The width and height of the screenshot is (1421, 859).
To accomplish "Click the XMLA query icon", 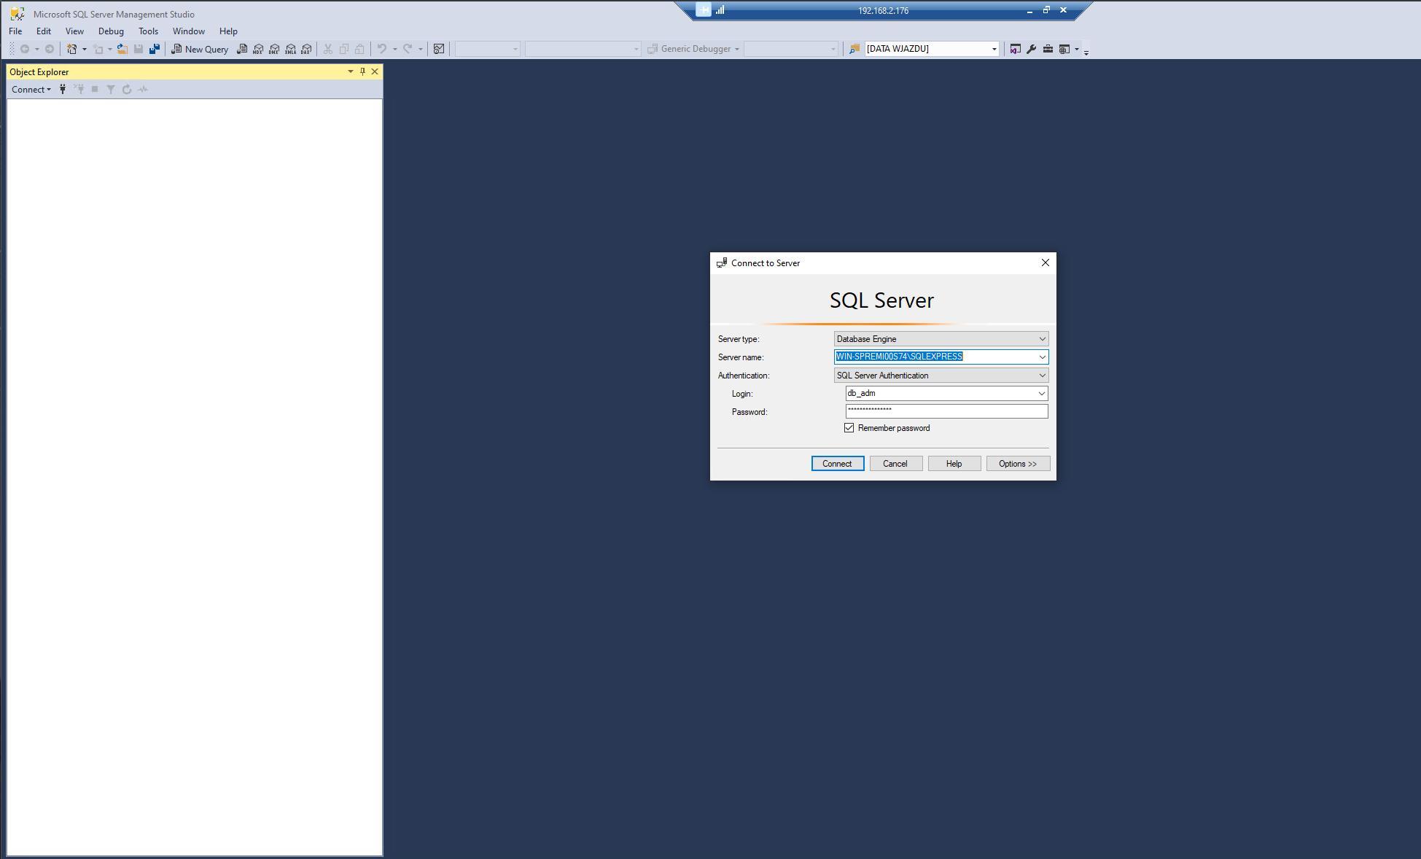I will coord(290,49).
